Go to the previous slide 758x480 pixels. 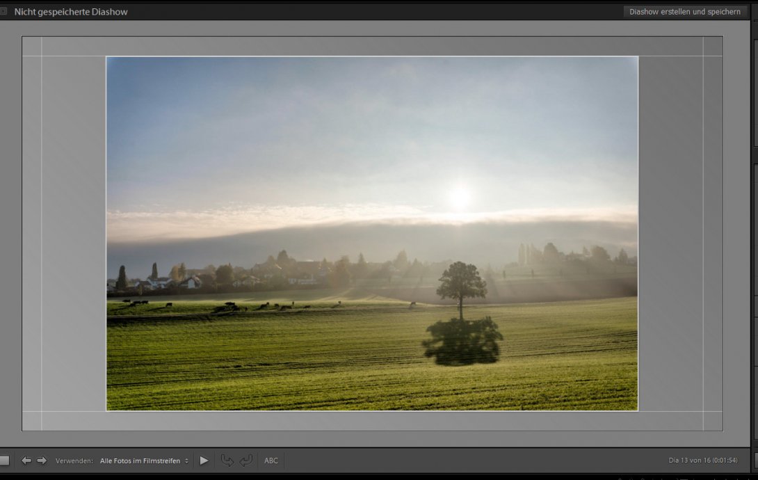[x=26, y=460]
